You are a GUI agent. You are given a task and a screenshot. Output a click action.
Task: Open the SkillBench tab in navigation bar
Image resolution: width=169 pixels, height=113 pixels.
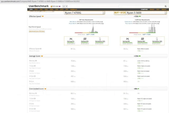pos(73,10)
